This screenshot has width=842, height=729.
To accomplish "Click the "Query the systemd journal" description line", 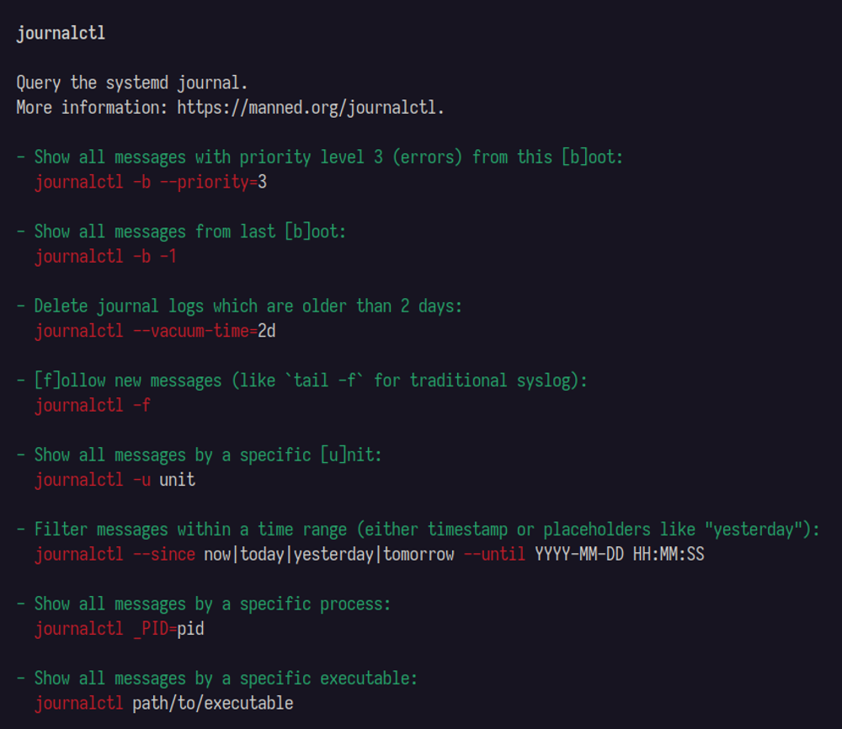I will click(x=132, y=82).
